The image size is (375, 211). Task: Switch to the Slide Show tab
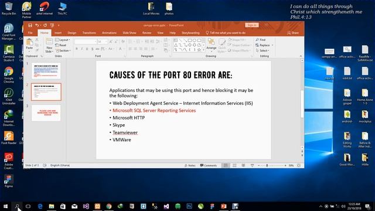click(129, 33)
